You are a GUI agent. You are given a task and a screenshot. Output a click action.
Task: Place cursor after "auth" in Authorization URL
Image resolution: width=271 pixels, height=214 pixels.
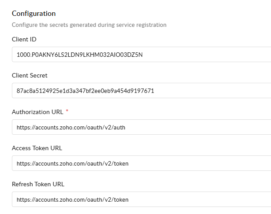coord(126,127)
